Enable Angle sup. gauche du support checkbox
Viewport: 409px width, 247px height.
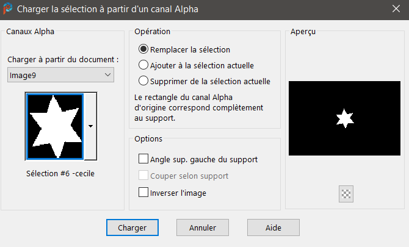coord(144,159)
